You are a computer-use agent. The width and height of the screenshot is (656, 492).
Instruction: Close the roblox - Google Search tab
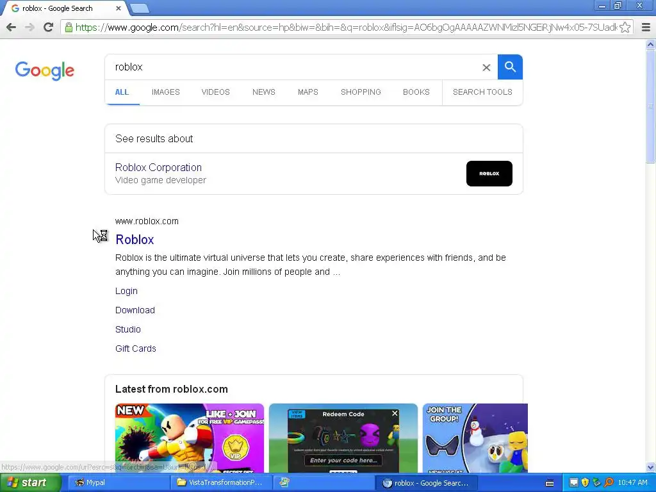point(119,8)
